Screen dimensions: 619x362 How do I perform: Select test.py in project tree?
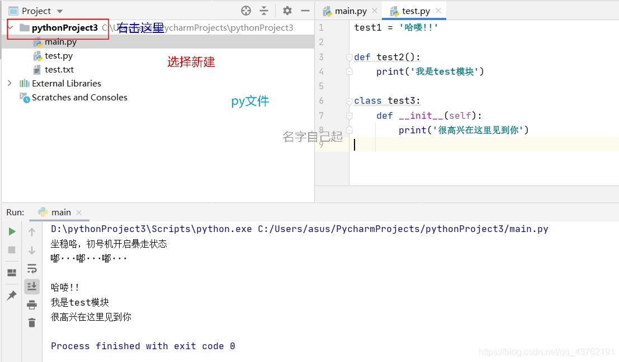58,56
